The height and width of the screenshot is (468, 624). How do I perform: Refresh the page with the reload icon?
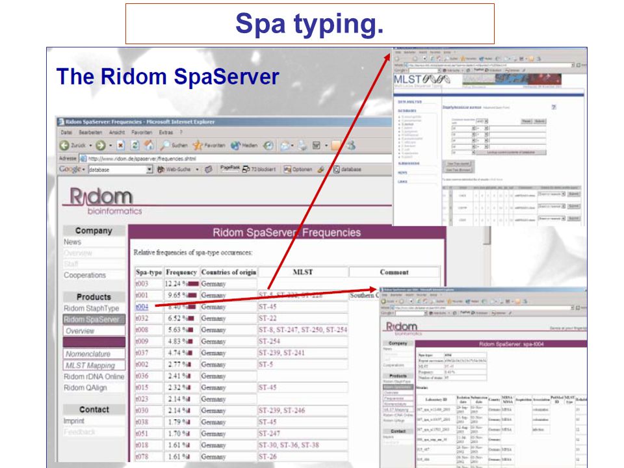(x=135, y=146)
